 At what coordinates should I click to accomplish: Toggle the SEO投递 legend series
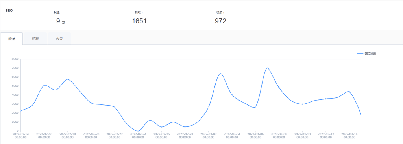tap(367, 54)
